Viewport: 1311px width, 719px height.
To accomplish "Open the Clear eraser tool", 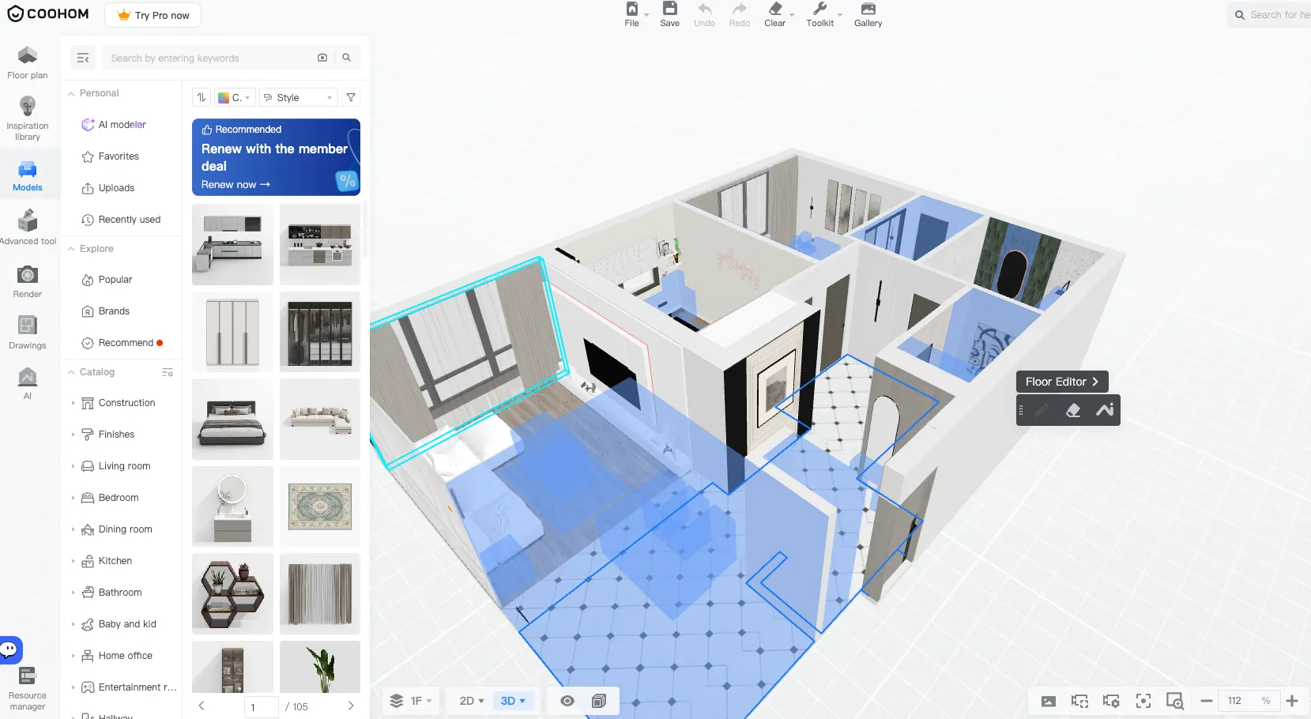I will click(x=775, y=9).
